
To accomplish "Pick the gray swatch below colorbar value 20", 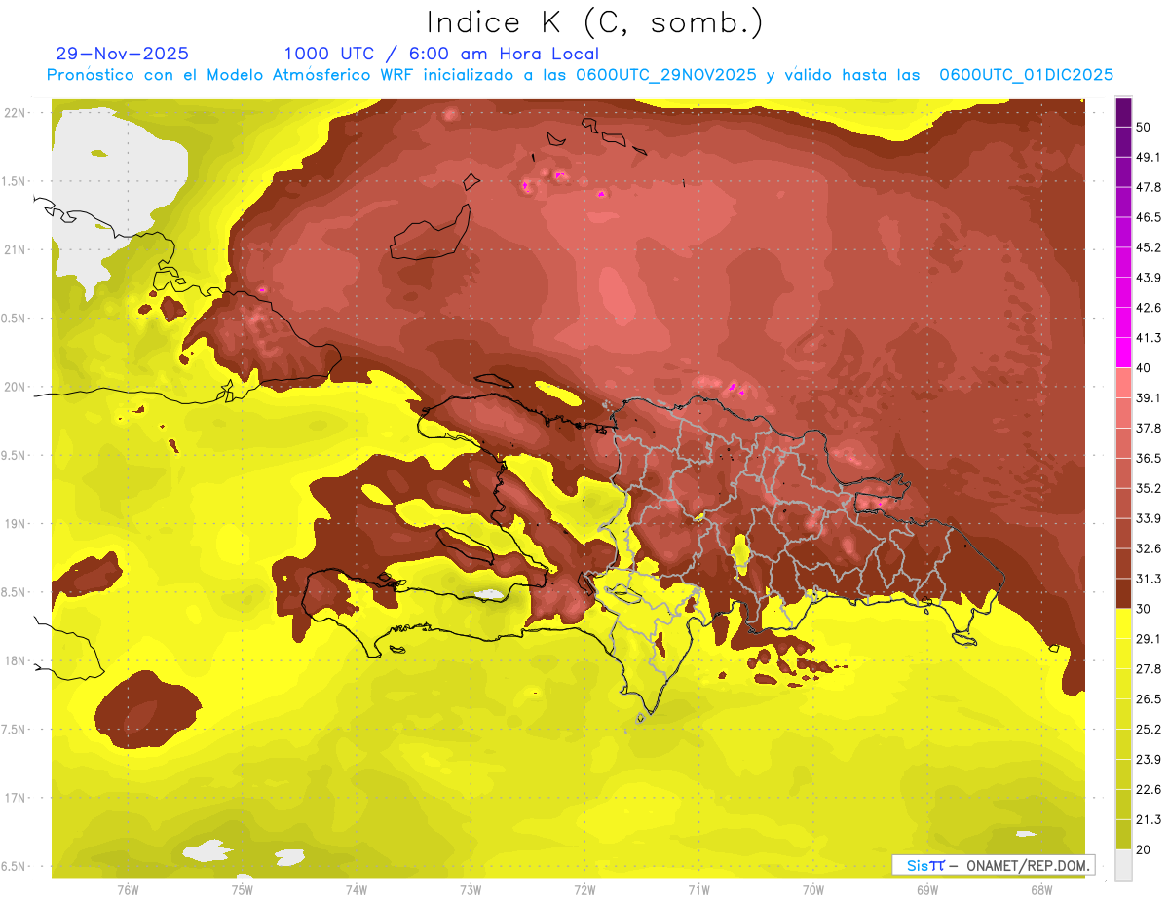I will coord(1124,865).
